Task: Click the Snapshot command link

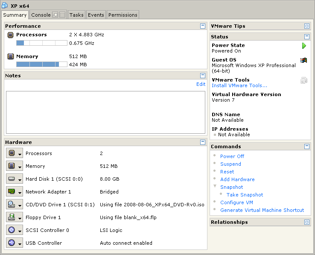Action: 231,187
